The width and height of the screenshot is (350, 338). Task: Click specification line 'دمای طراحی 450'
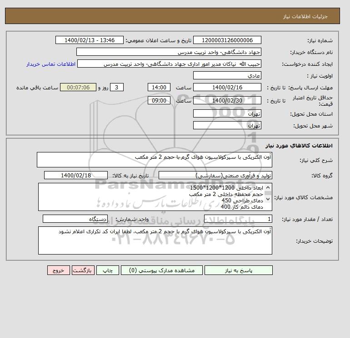[242, 201]
